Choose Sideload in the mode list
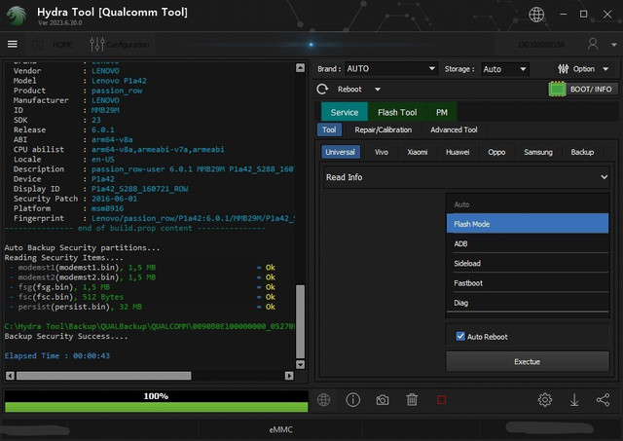The width and height of the screenshot is (623, 441). (x=528, y=263)
